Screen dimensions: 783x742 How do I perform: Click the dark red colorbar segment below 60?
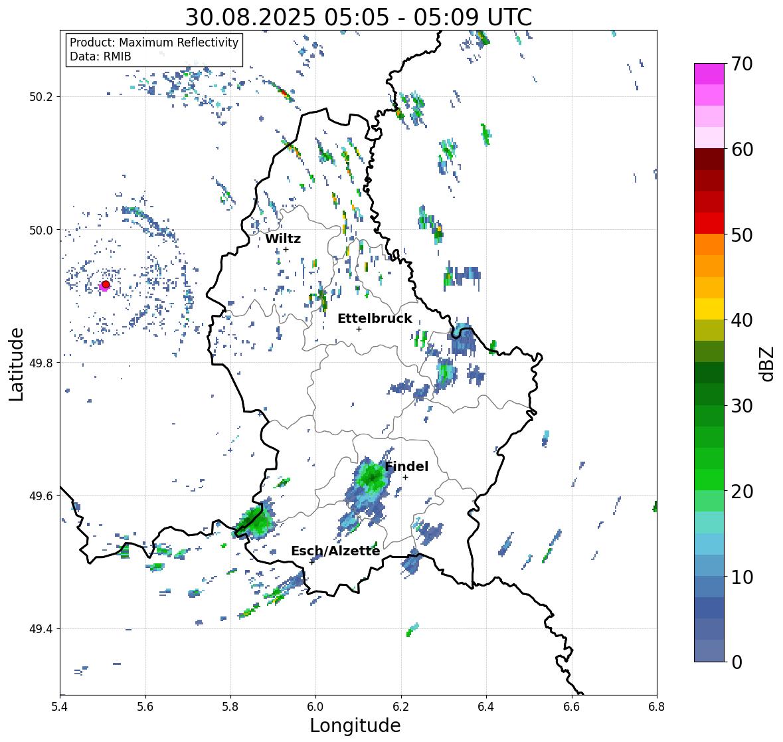(x=709, y=159)
